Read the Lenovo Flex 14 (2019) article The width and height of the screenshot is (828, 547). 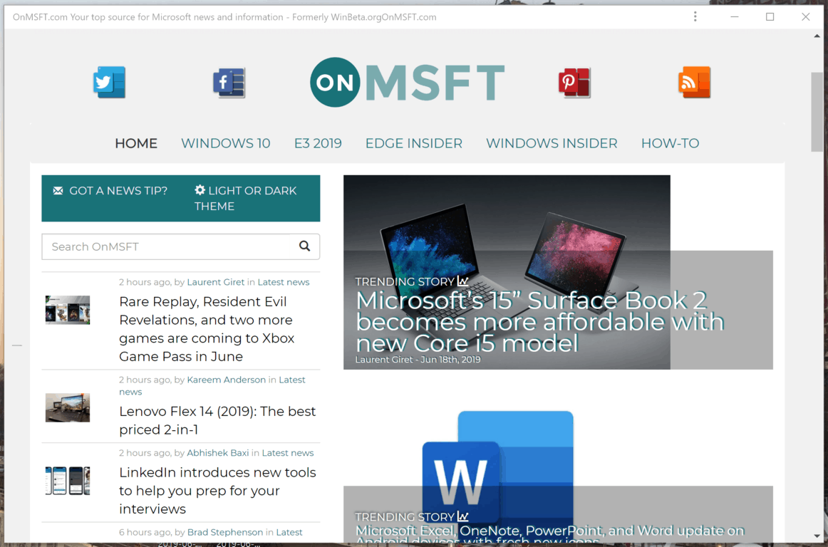click(x=217, y=420)
